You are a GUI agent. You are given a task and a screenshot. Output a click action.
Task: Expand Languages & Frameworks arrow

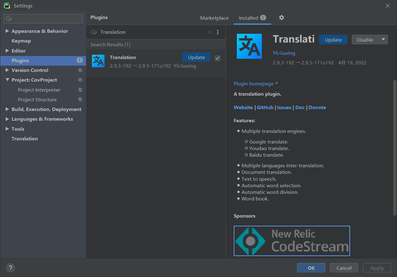(x=7, y=119)
